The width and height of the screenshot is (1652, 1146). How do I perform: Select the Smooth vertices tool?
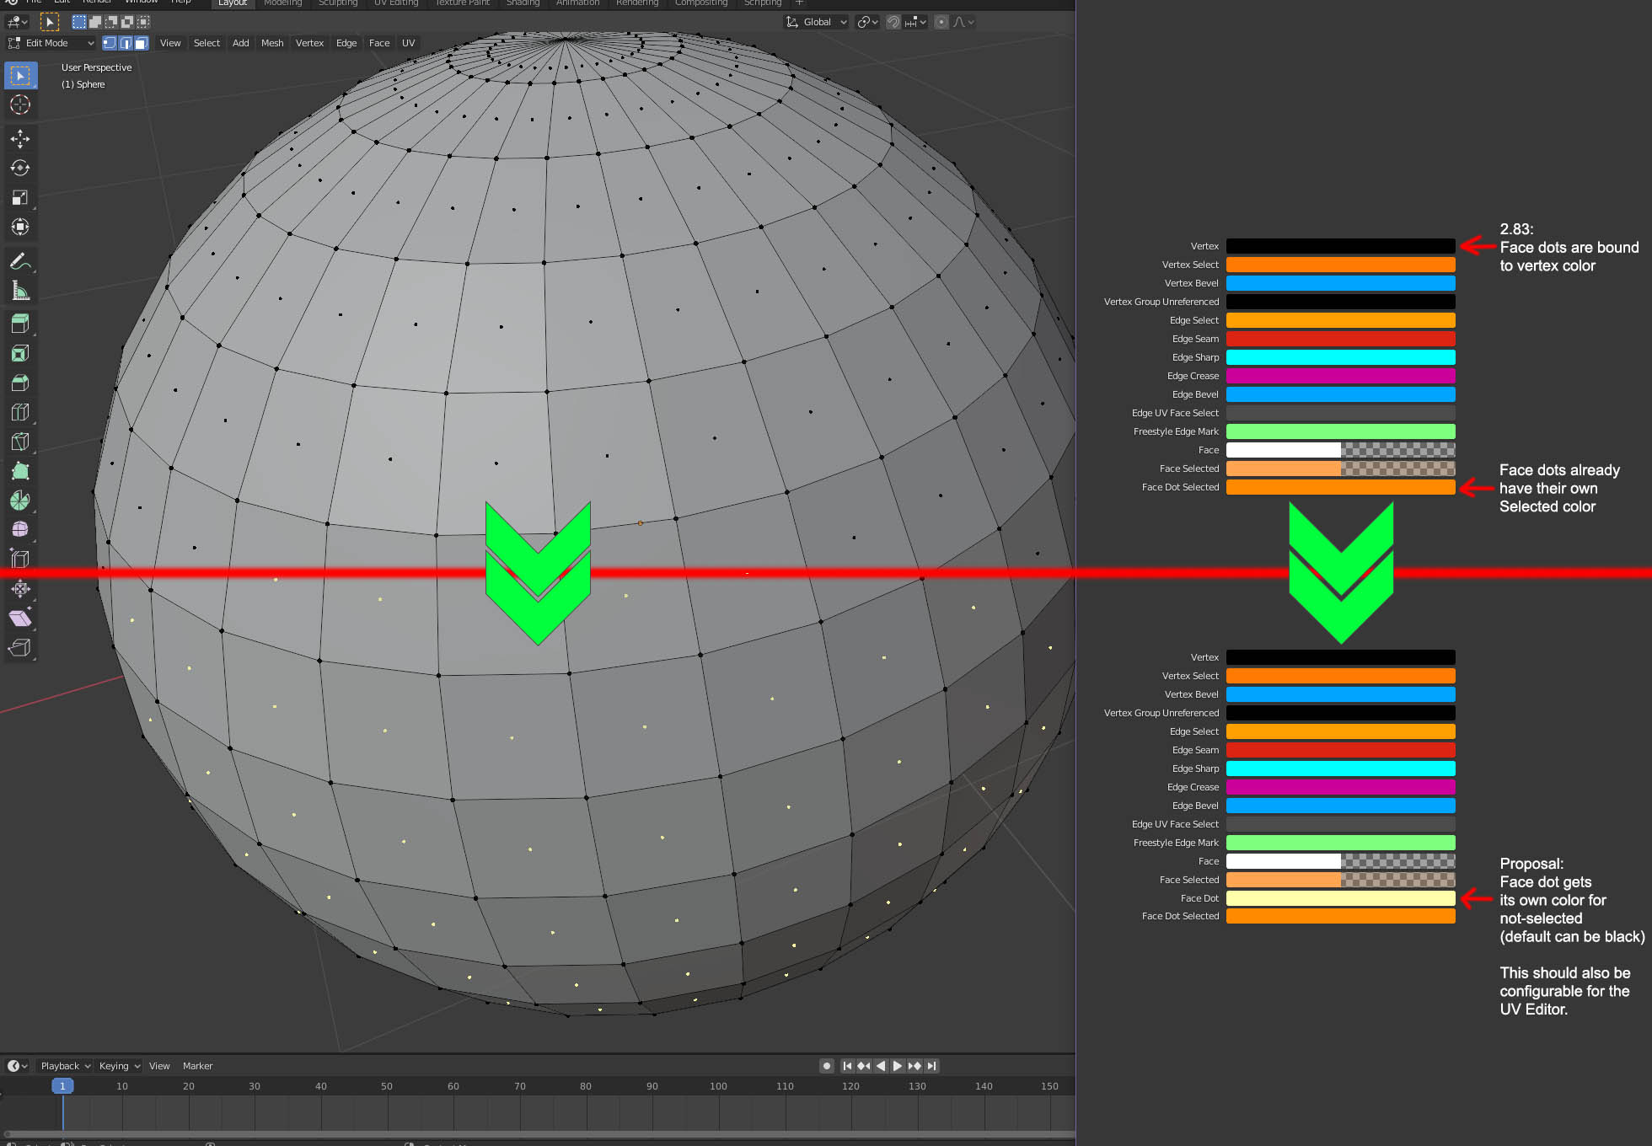click(20, 530)
